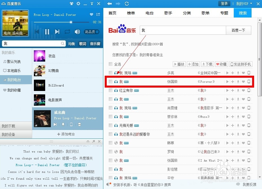
Task: Expand the 我的设备 section
Action: (16, 134)
